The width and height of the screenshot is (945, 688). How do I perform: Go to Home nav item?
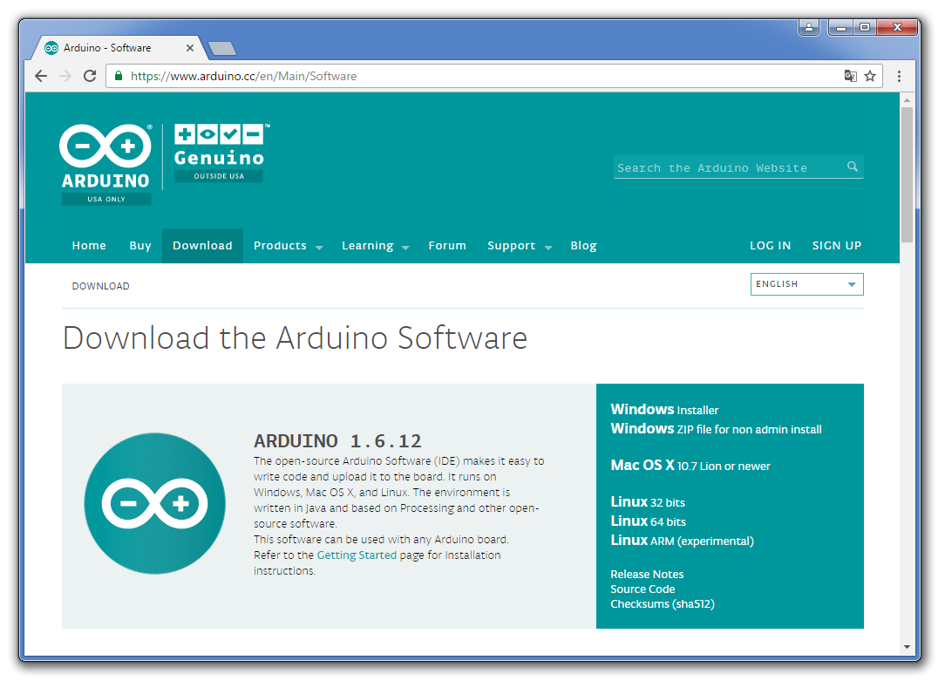coord(89,245)
